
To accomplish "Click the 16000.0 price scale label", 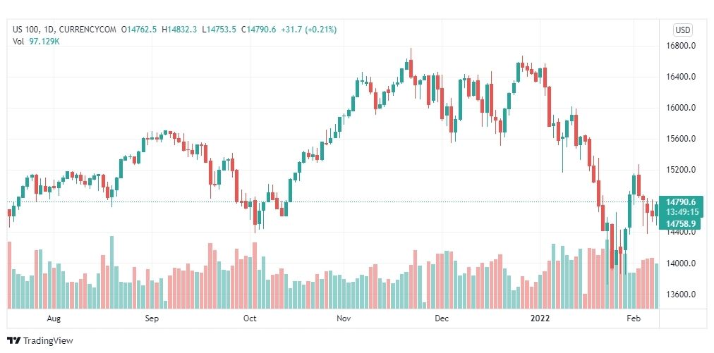I will pos(680,108).
